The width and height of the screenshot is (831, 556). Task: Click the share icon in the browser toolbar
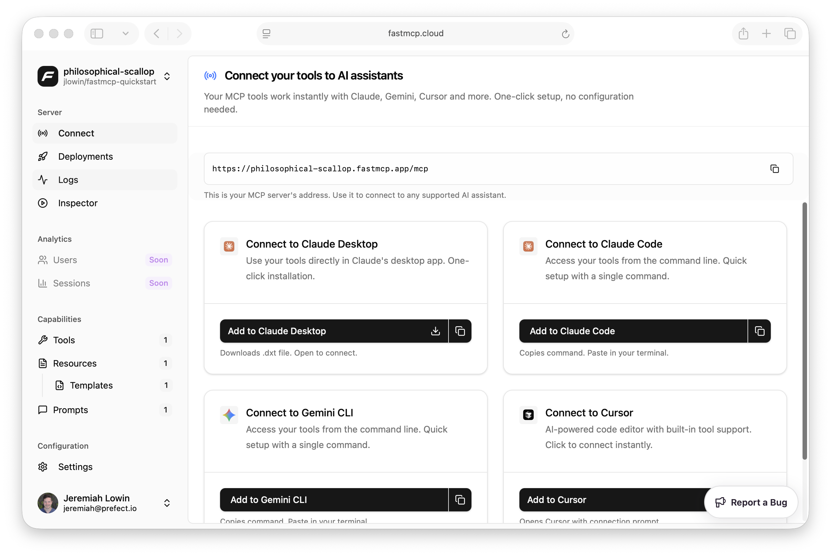pyautogui.click(x=744, y=33)
